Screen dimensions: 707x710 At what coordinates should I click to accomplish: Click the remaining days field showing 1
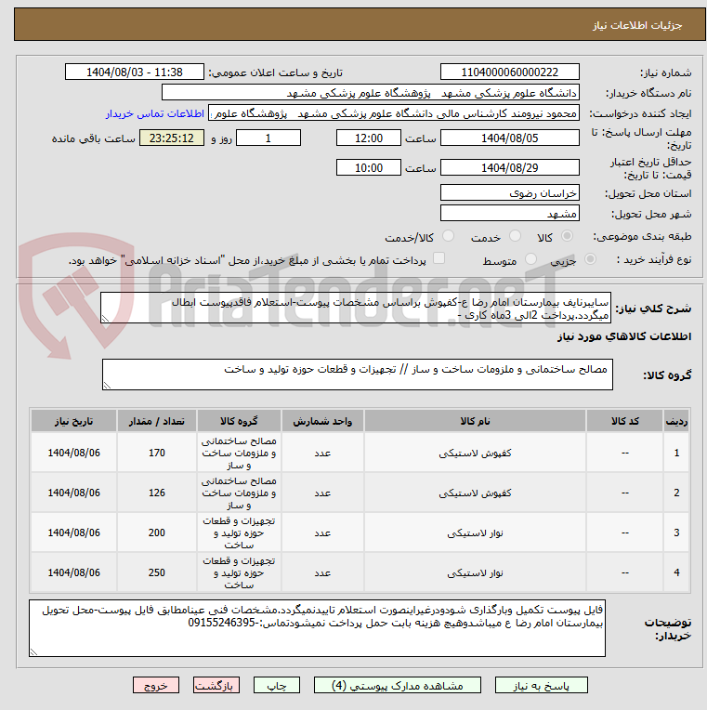(268, 138)
